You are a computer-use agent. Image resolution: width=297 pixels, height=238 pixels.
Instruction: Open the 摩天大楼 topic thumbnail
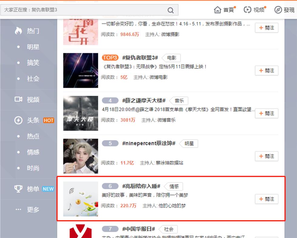pyautogui.click(x=81, y=113)
